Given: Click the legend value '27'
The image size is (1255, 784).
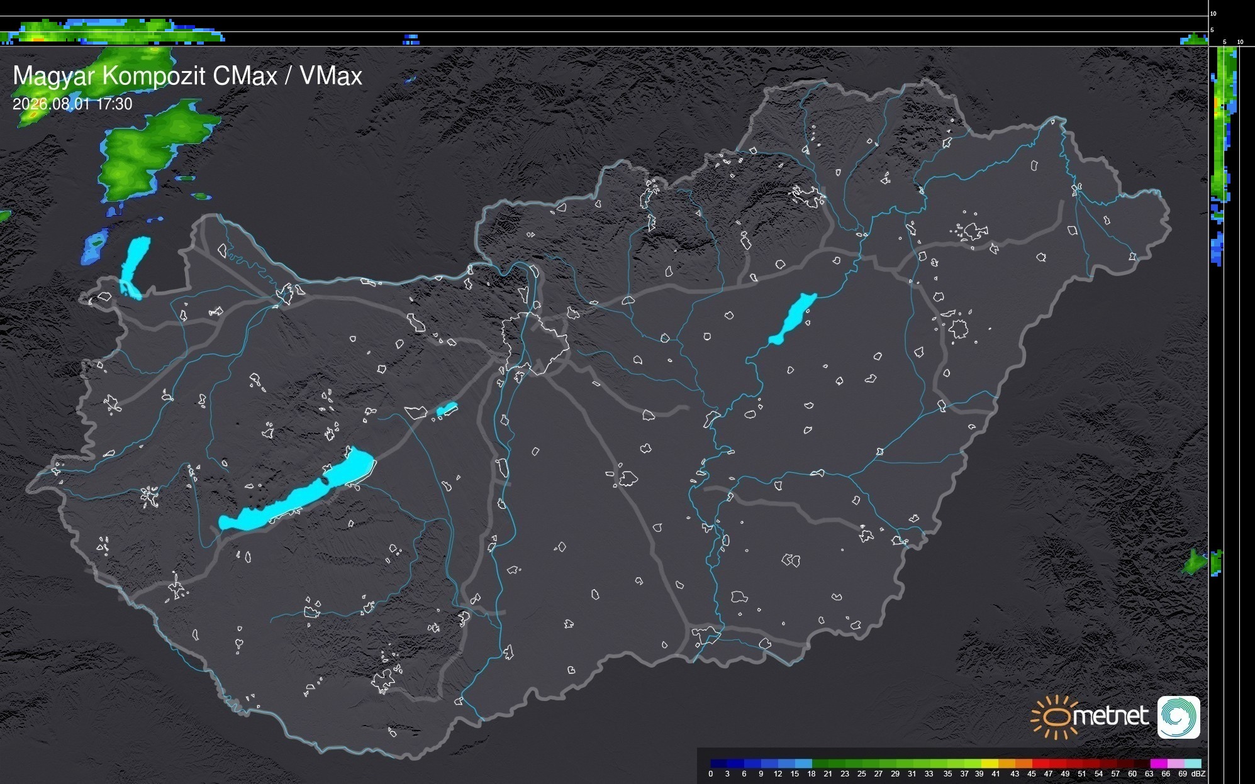Looking at the screenshot, I should pyautogui.click(x=878, y=774).
